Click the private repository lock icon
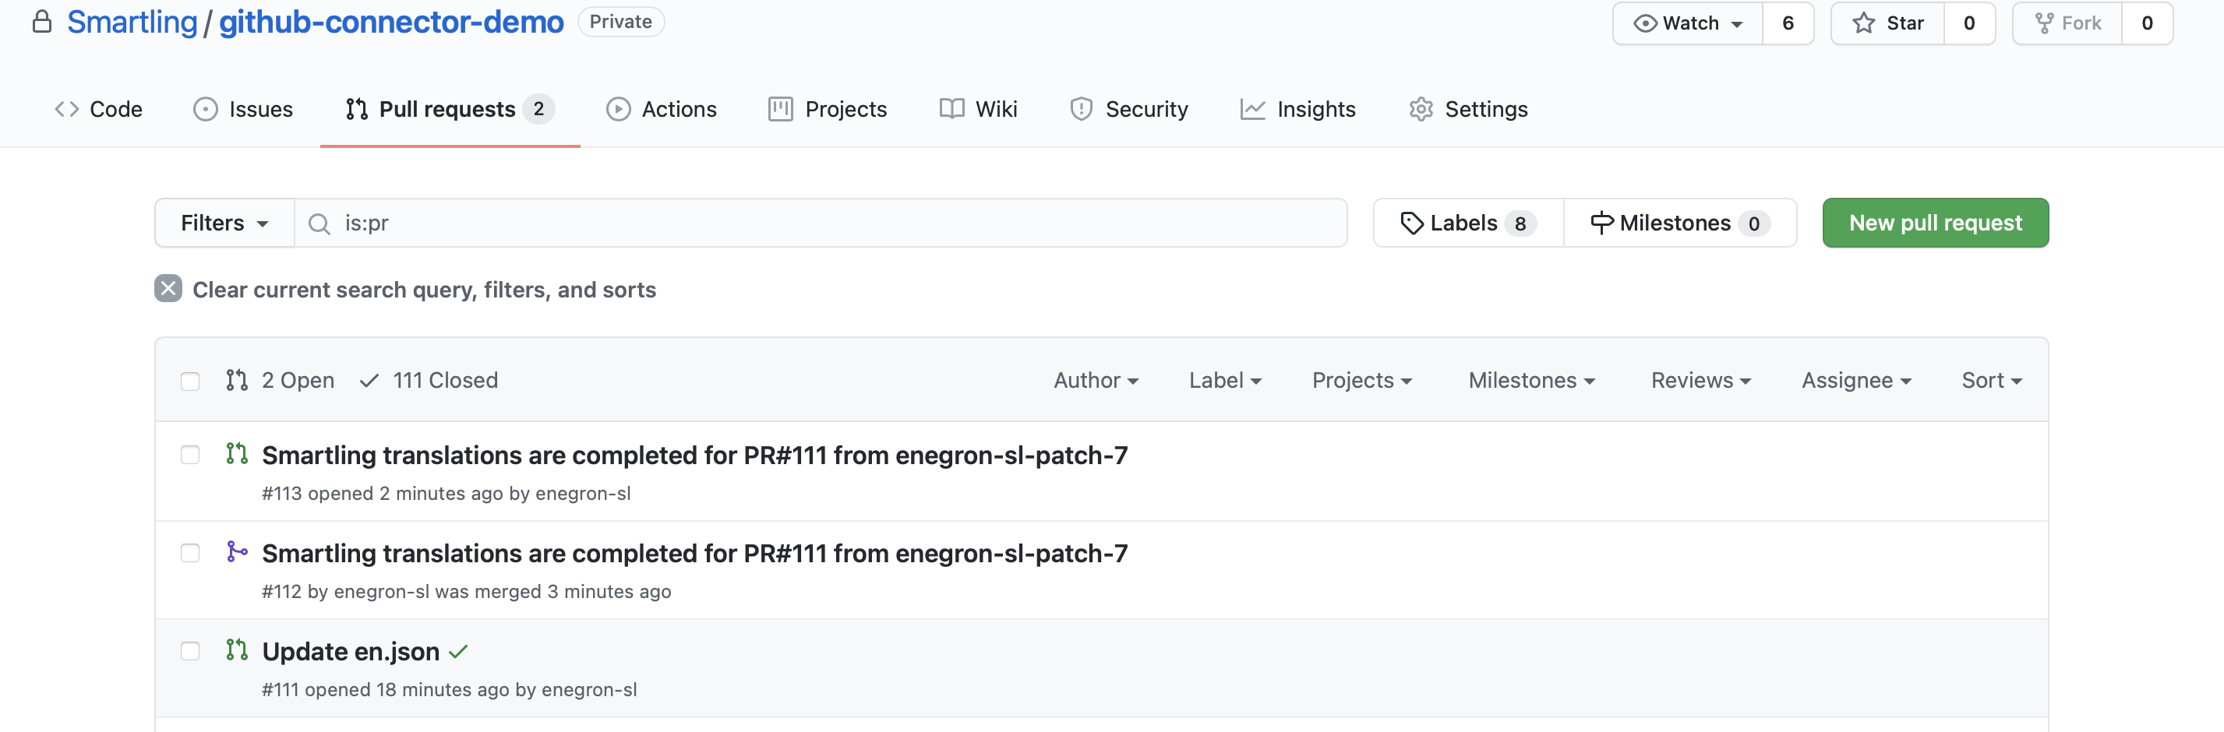 [x=41, y=22]
